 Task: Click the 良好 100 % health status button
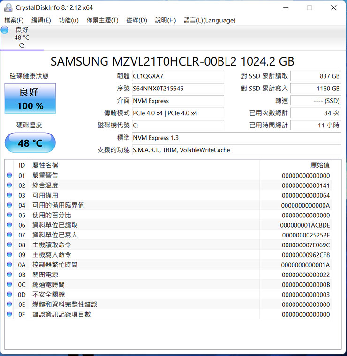coord(30,99)
